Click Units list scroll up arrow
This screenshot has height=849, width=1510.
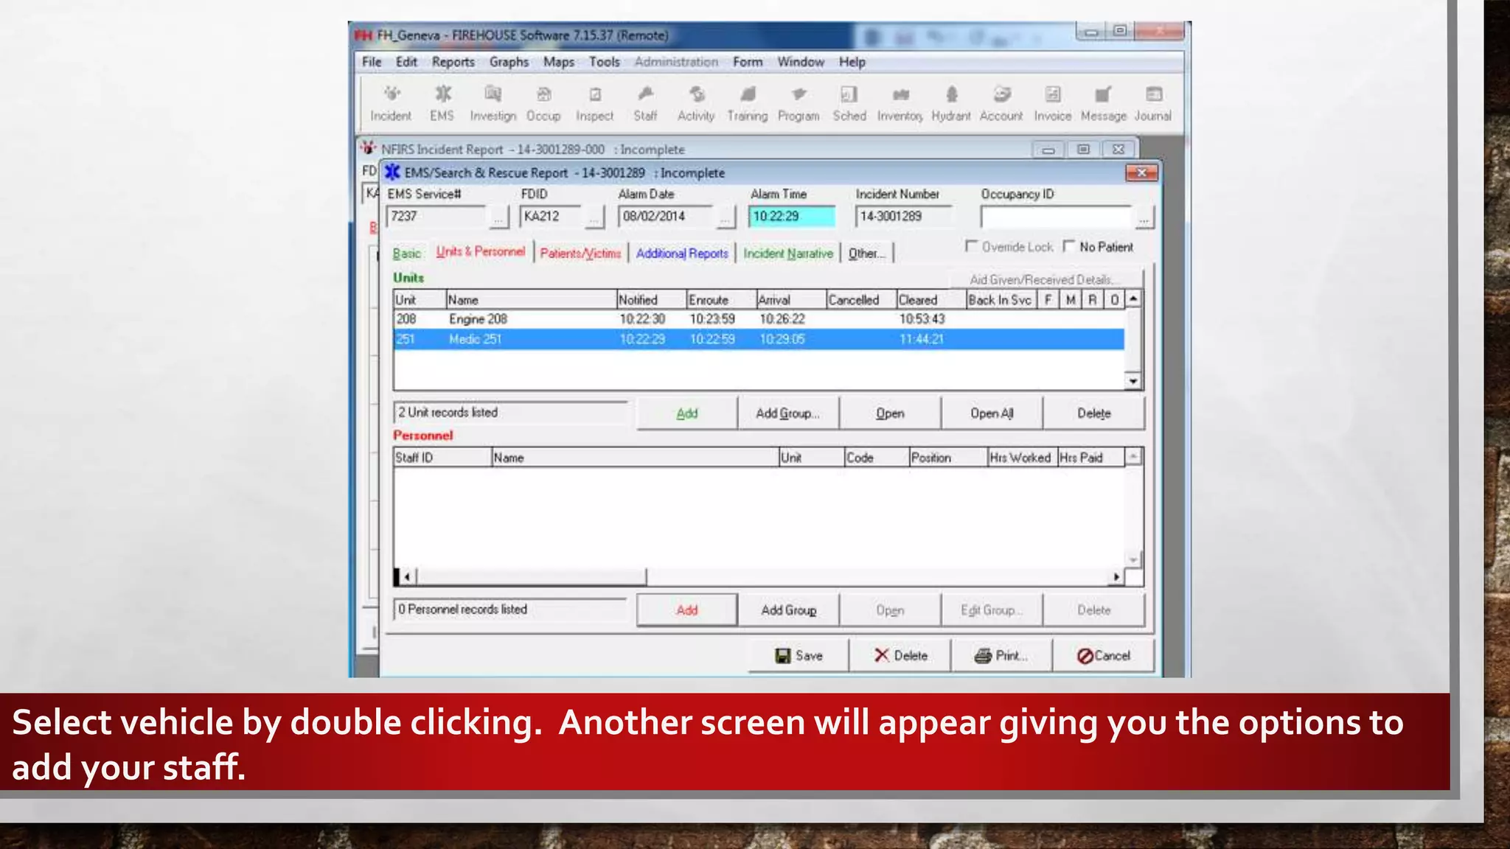[x=1133, y=299]
